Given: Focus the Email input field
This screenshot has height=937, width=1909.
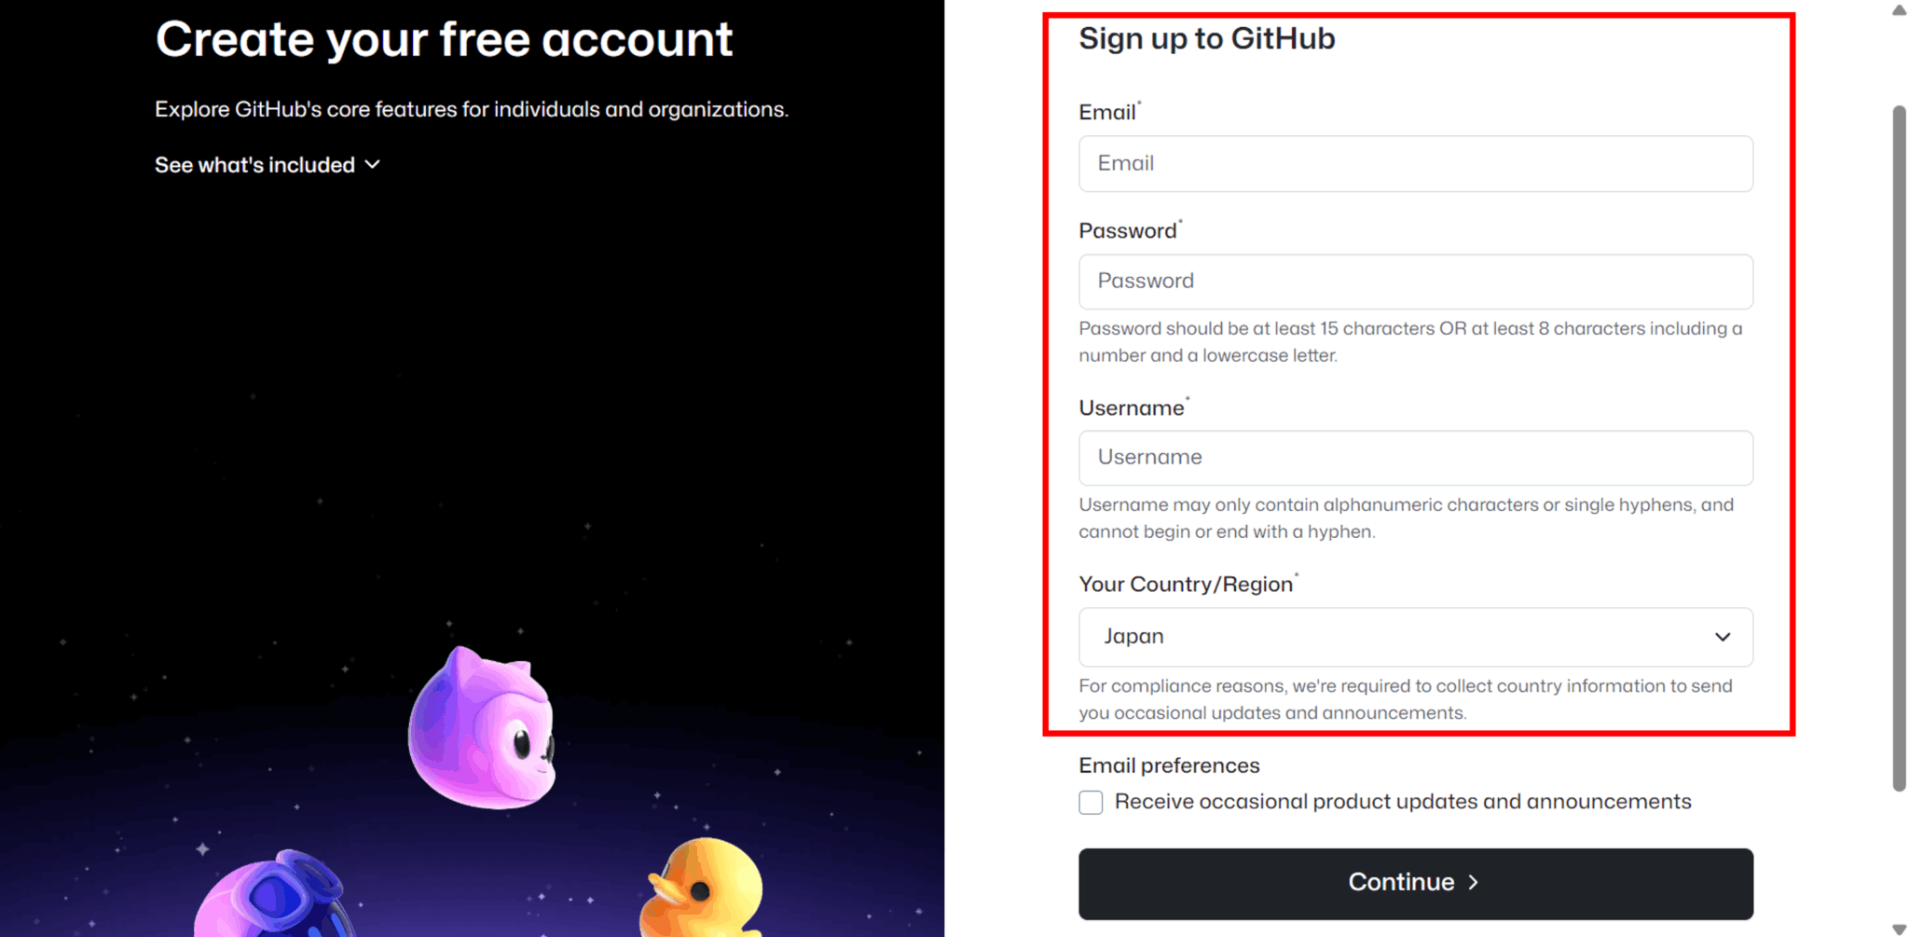Looking at the screenshot, I should tap(1414, 164).
